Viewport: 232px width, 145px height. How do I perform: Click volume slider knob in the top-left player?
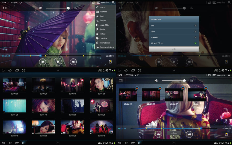(x=68, y=8)
